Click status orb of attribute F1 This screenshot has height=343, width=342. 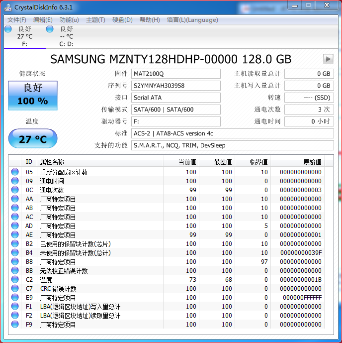click(x=15, y=307)
